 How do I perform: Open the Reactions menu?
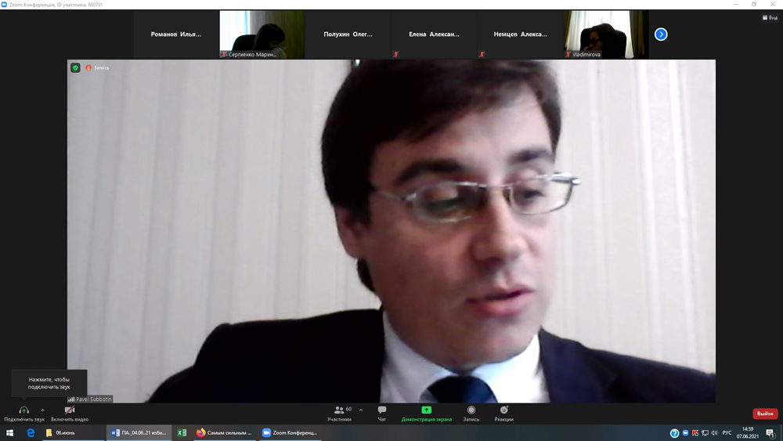tap(503, 413)
